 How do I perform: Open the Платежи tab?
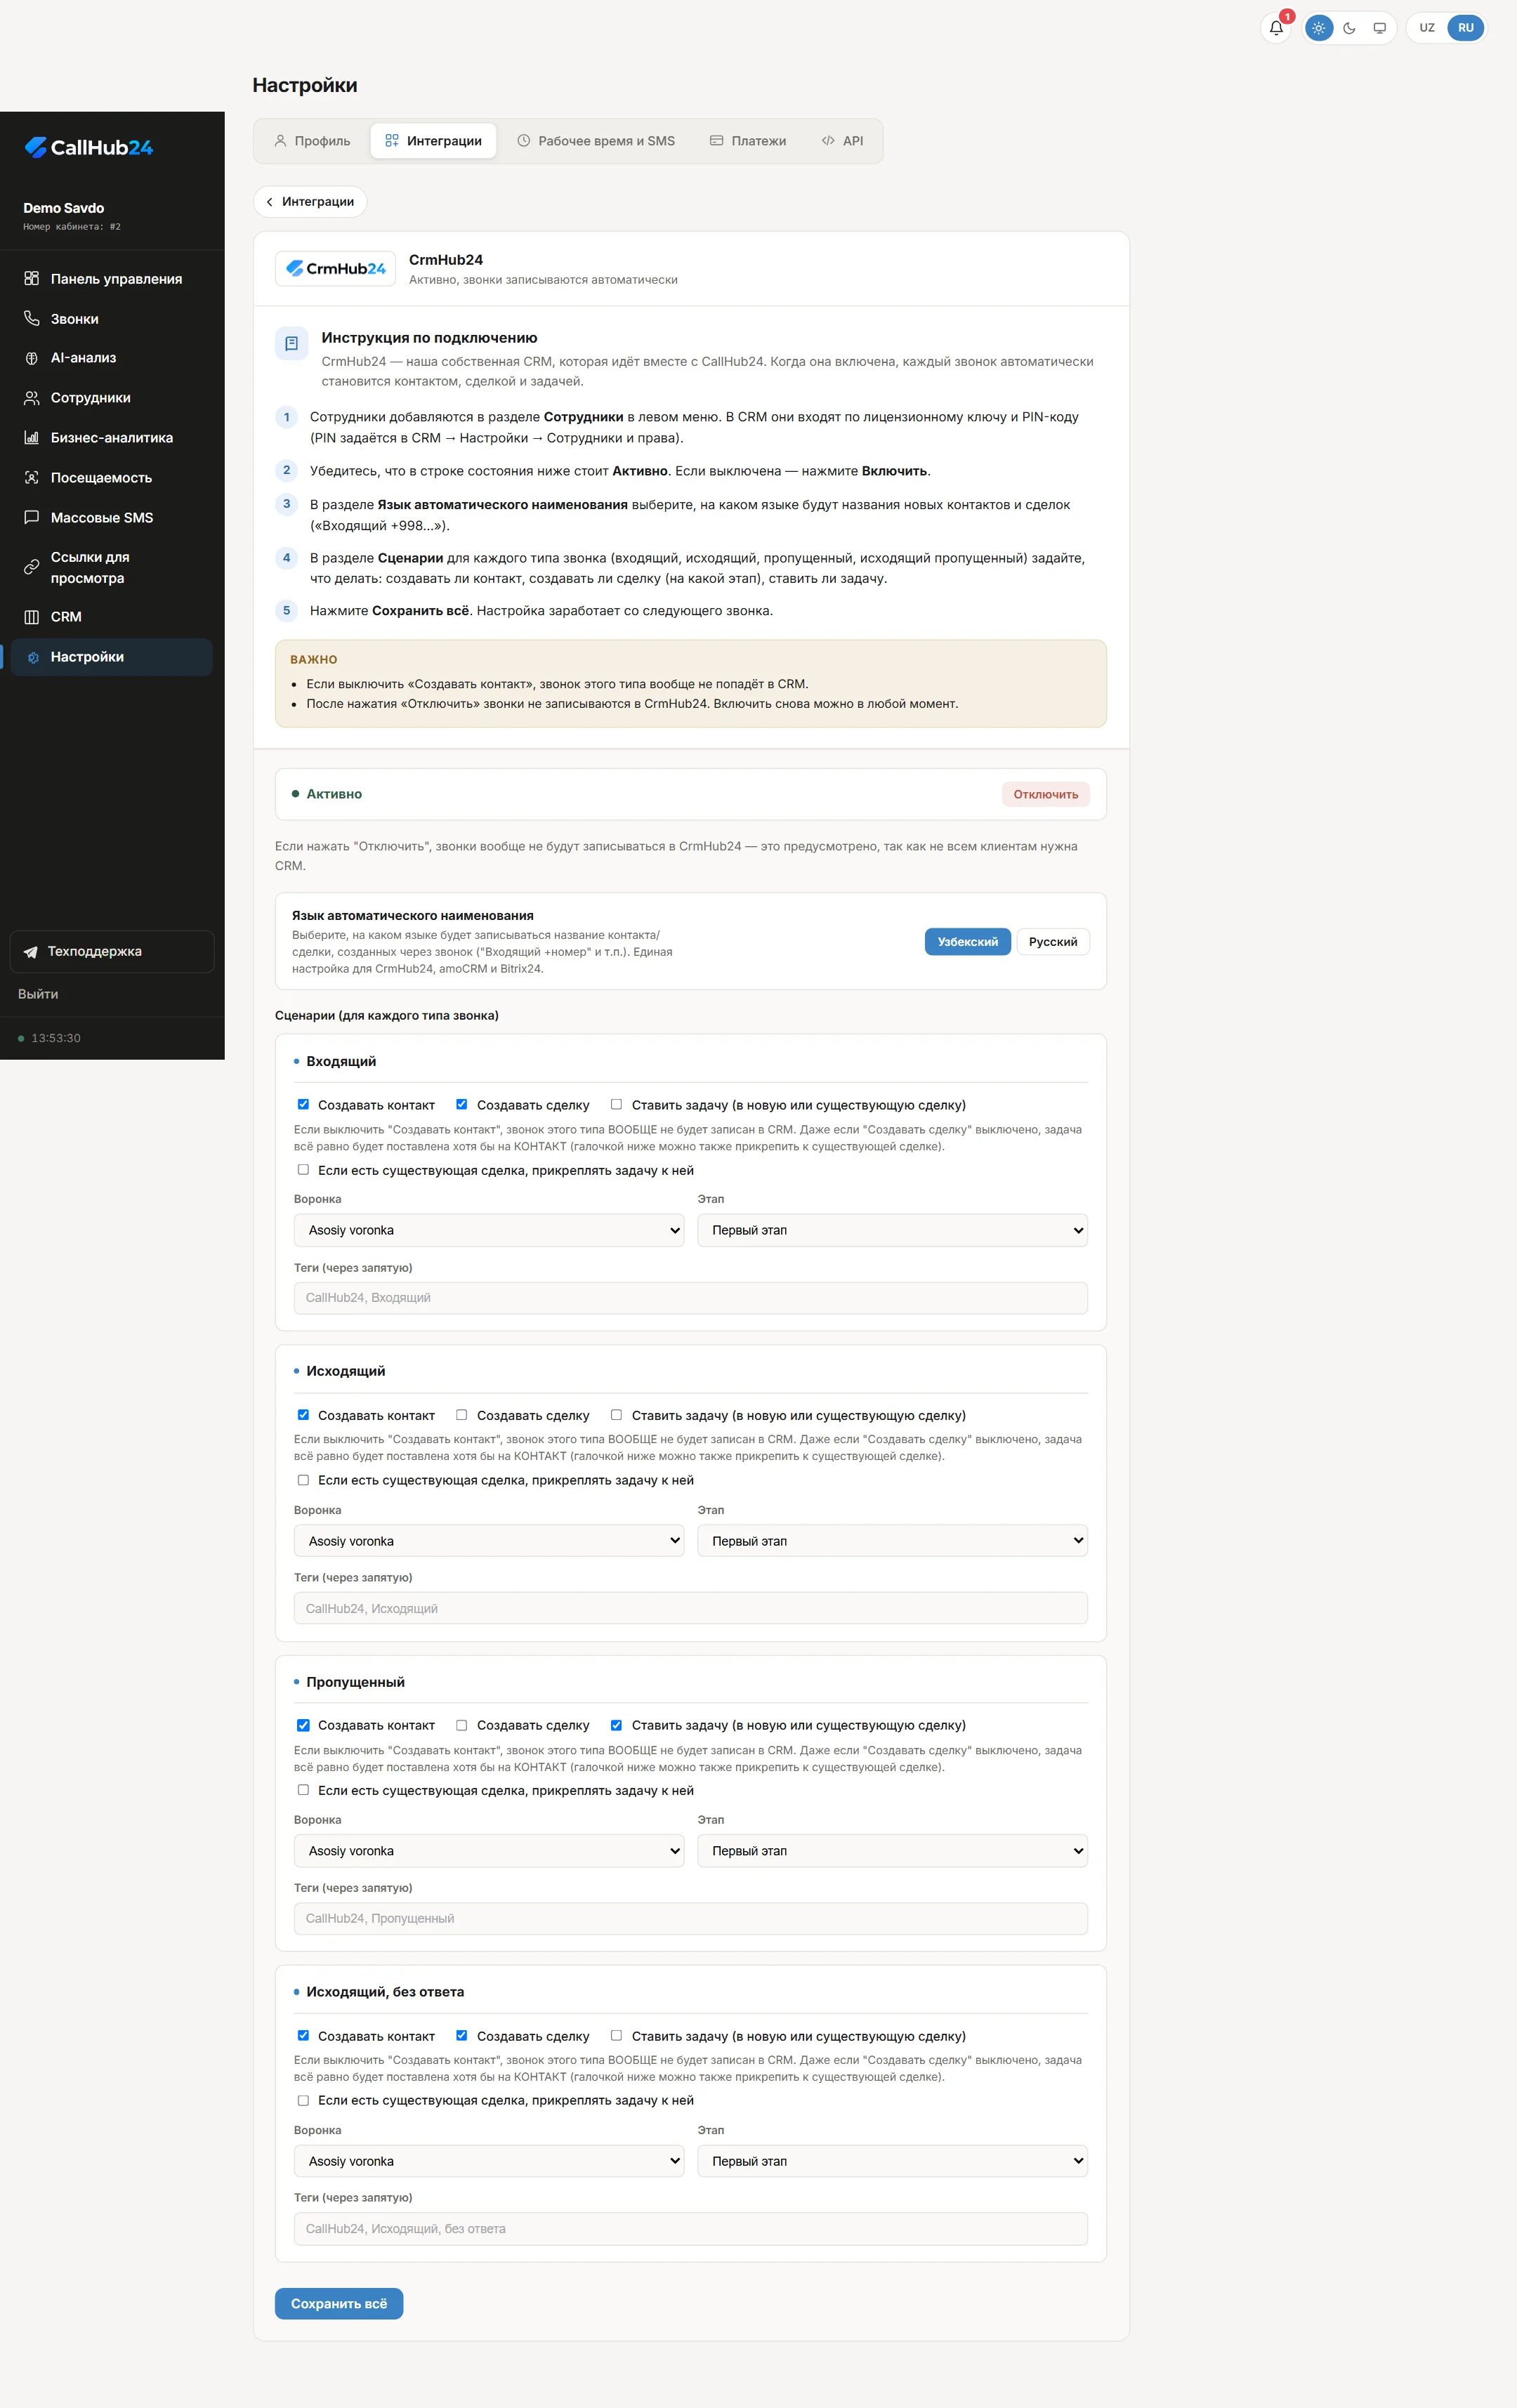[x=748, y=141]
